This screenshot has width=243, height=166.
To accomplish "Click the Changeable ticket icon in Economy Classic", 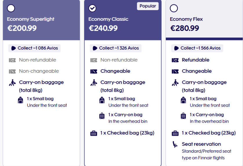I will 94,71.
